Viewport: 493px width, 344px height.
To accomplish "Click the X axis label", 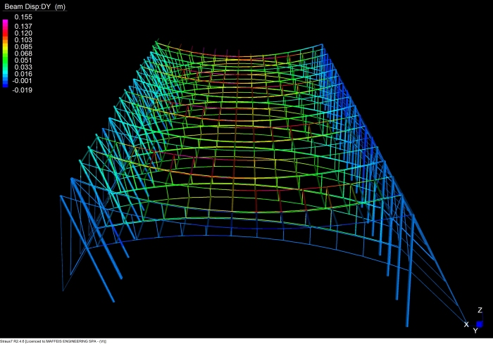I will [x=466, y=324].
